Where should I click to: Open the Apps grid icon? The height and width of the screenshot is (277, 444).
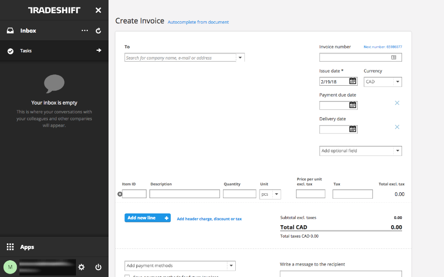[x=10, y=247]
